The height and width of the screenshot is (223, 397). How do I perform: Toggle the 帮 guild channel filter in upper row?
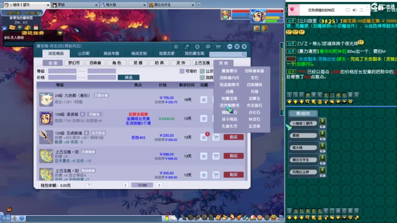tap(308, 95)
